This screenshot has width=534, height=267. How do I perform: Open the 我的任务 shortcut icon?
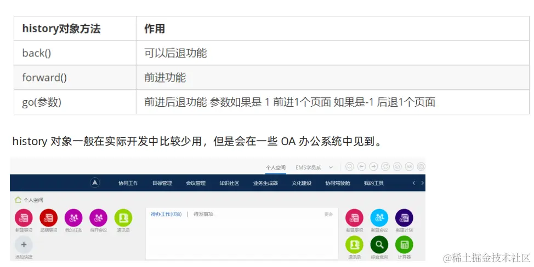(x=73, y=218)
